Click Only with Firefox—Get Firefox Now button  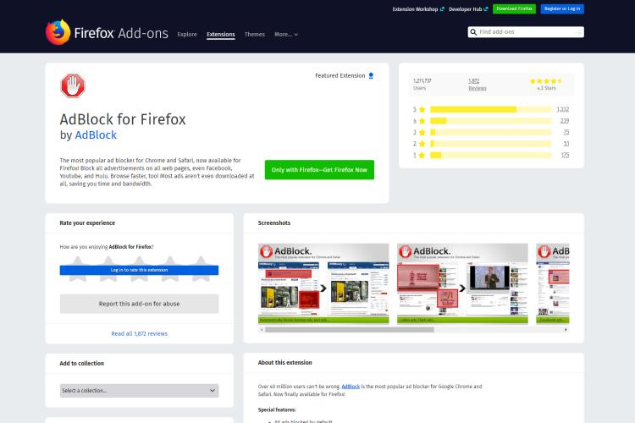(x=319, y=169)
